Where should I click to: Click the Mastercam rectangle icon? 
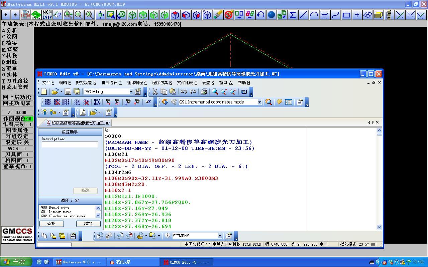346,15
